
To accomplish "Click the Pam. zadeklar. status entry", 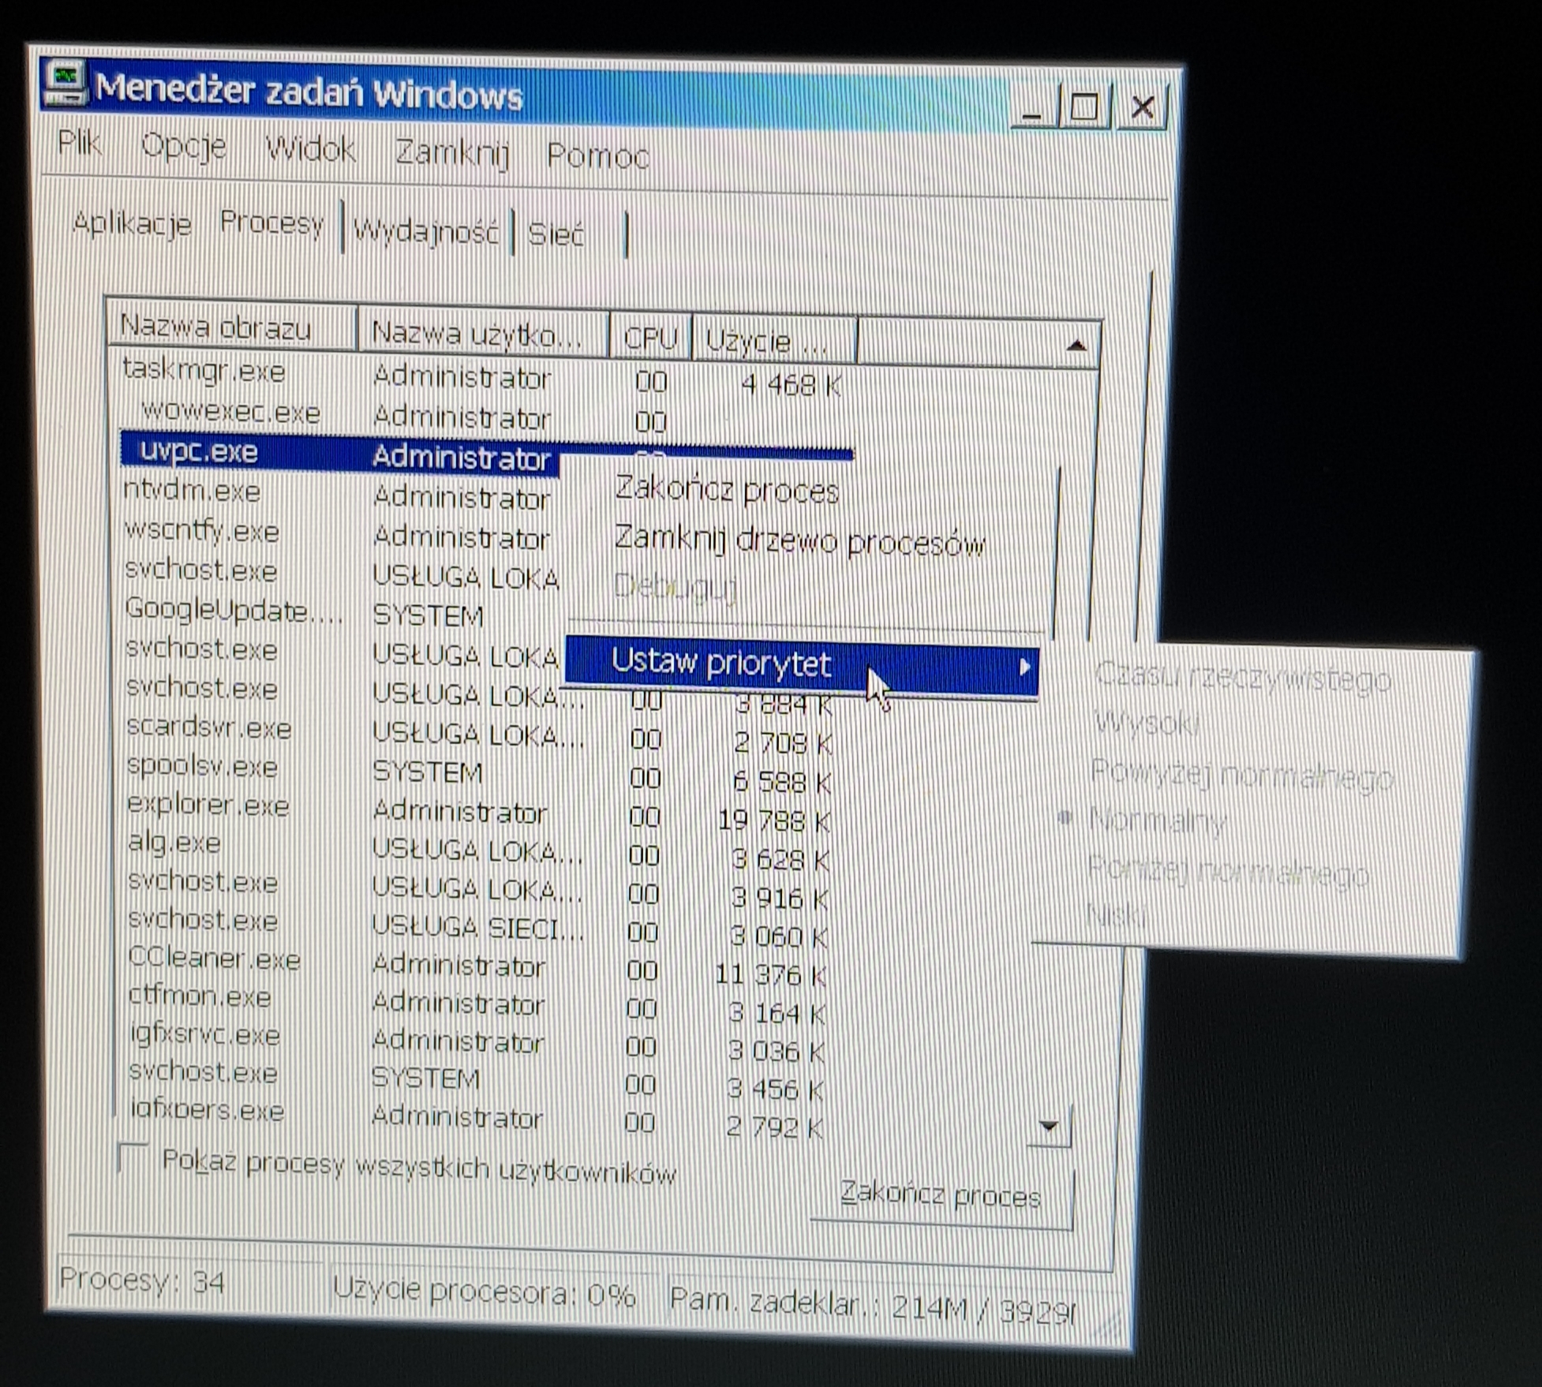I will click(x=872, y=1307).
